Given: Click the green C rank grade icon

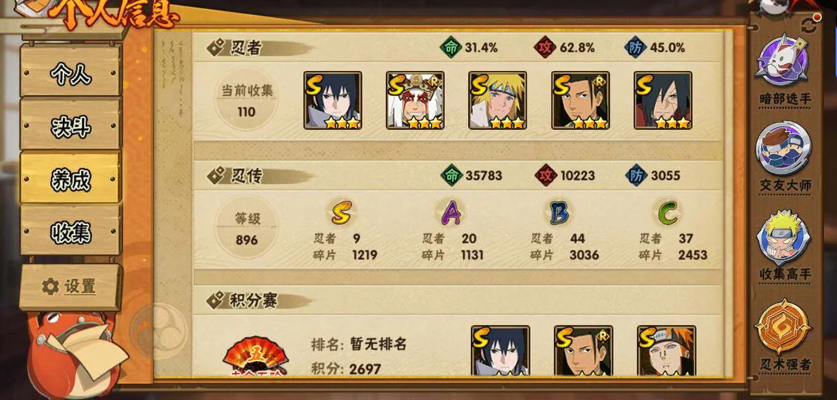Looking at the screenshot, I should 668,213.
